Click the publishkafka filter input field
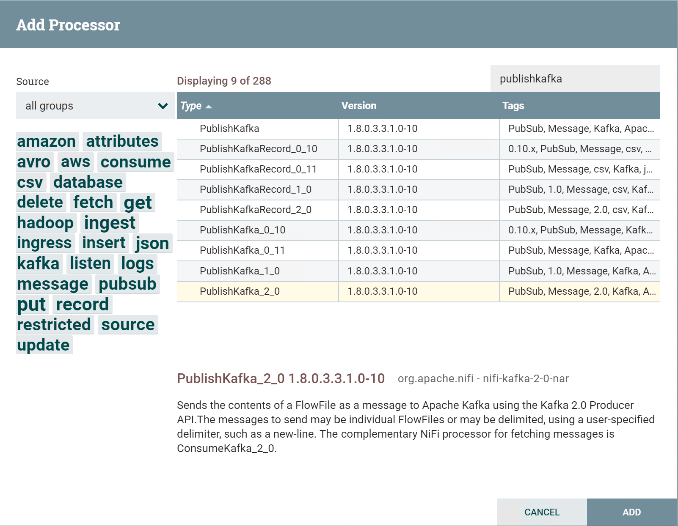The width and height of the screenshot is (678, 526). tap(575, 79)
